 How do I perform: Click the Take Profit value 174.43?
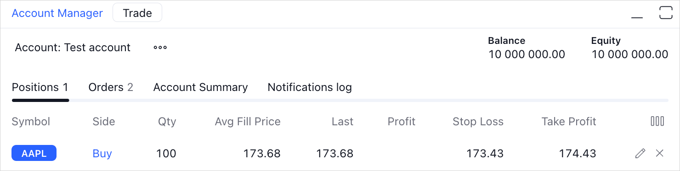[578, 154]
